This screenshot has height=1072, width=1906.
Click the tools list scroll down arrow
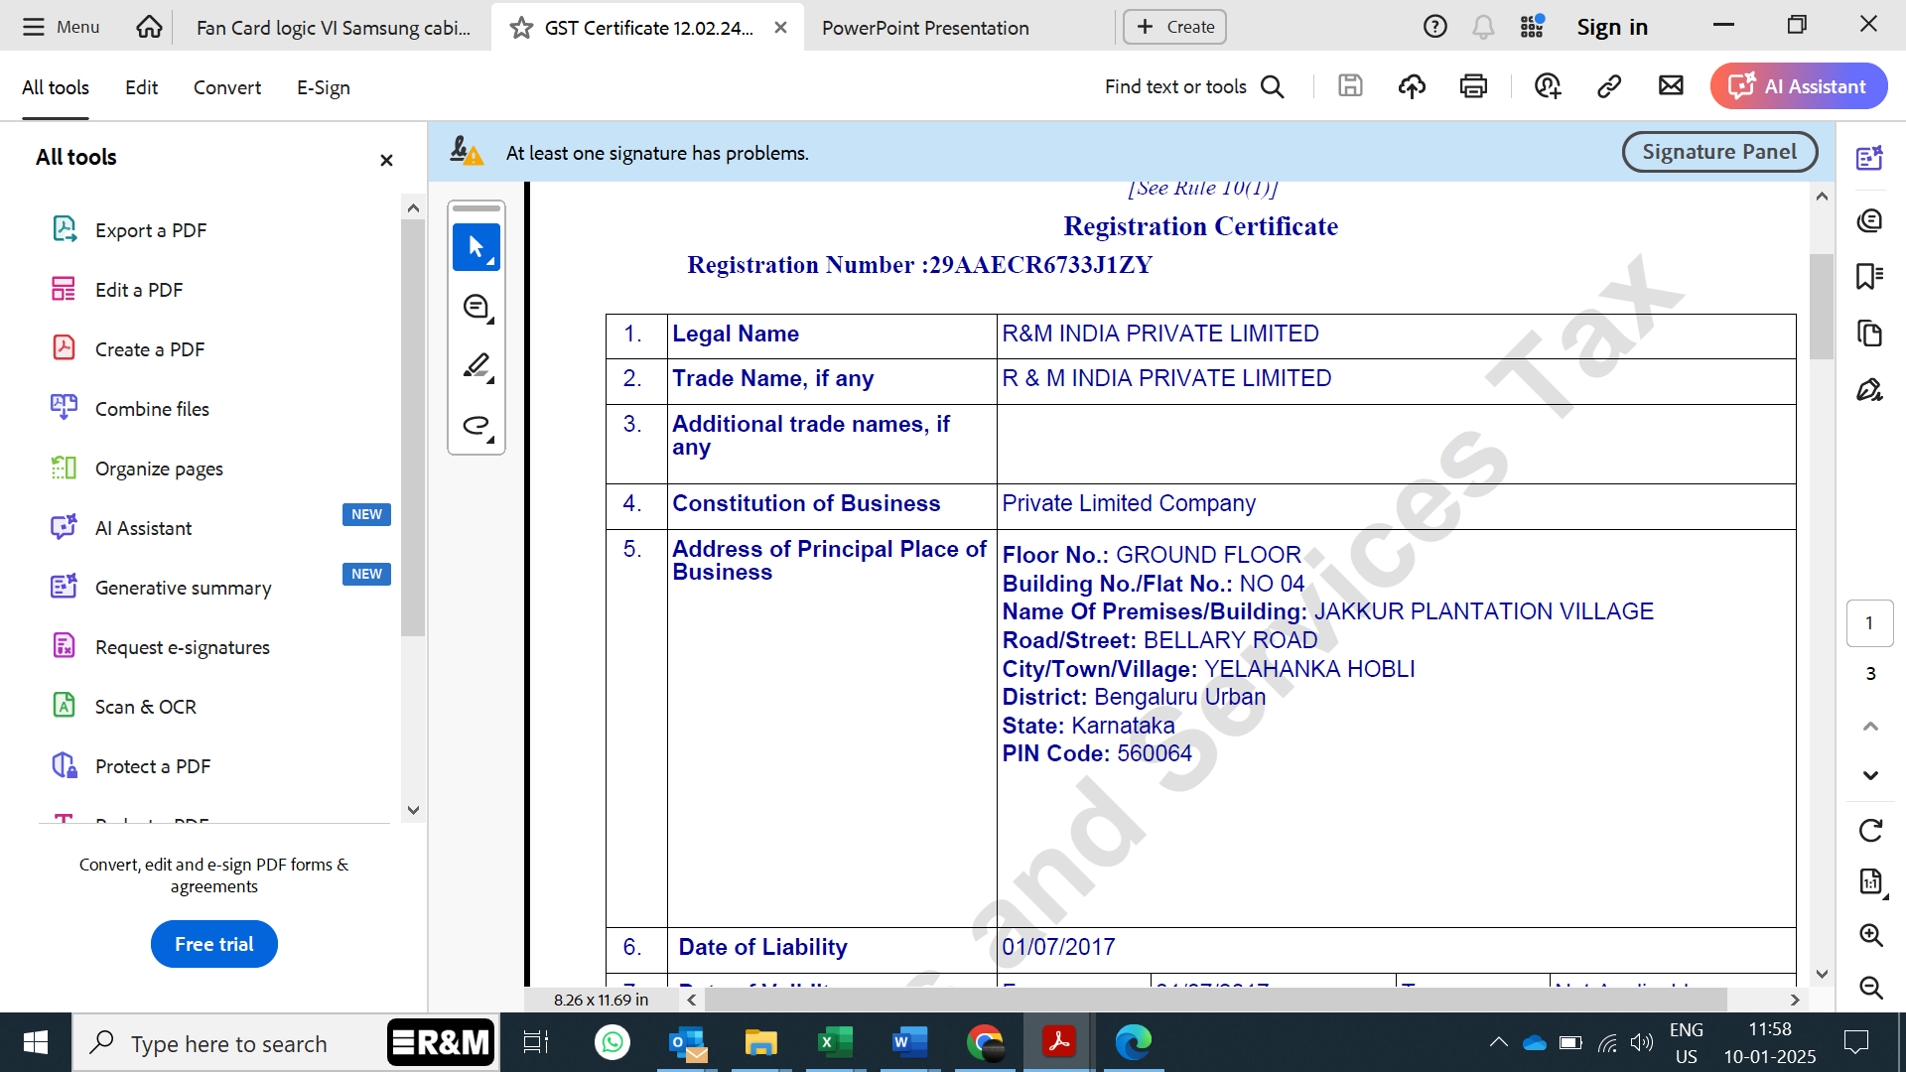pyautogui.click(x=414, y=810)
